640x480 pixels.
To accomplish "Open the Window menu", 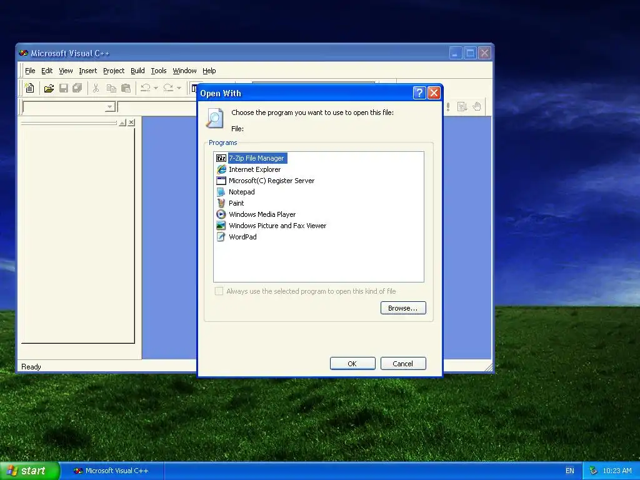I will tap(184, 71).
